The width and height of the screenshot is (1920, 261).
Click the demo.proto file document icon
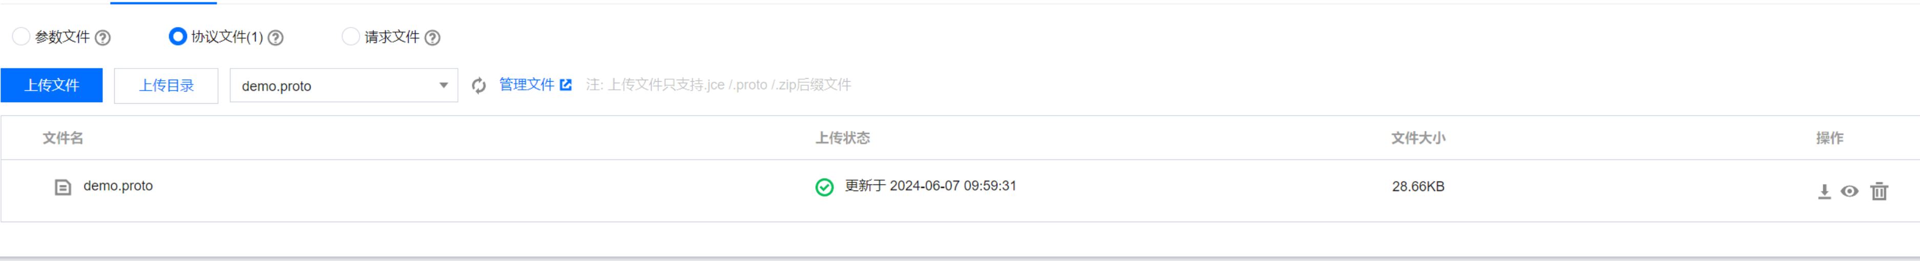point(62,186)
